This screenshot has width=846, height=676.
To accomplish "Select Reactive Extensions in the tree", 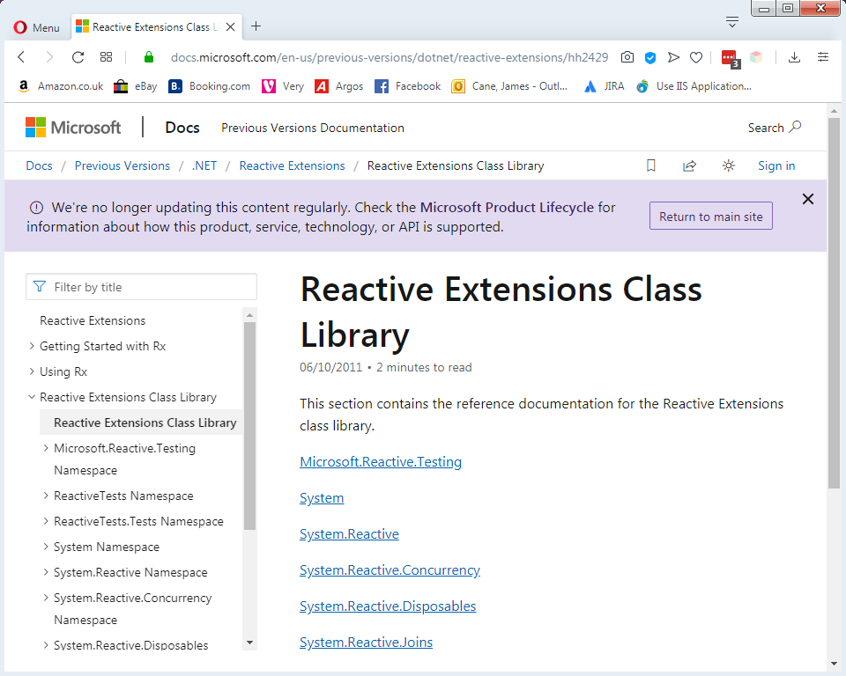I will 93,320.
